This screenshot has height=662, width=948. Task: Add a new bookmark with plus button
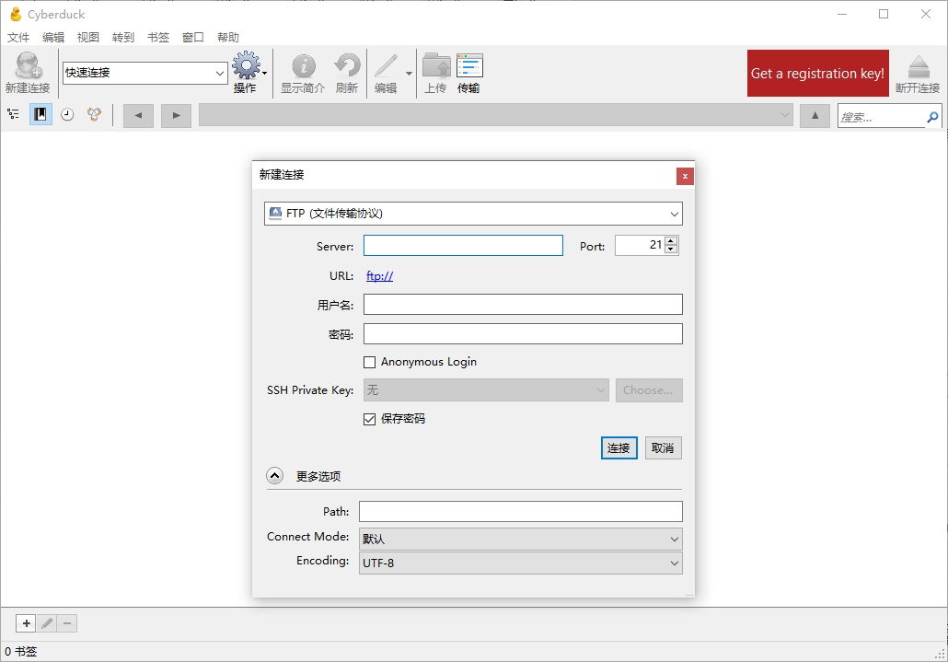click(26, 623)
